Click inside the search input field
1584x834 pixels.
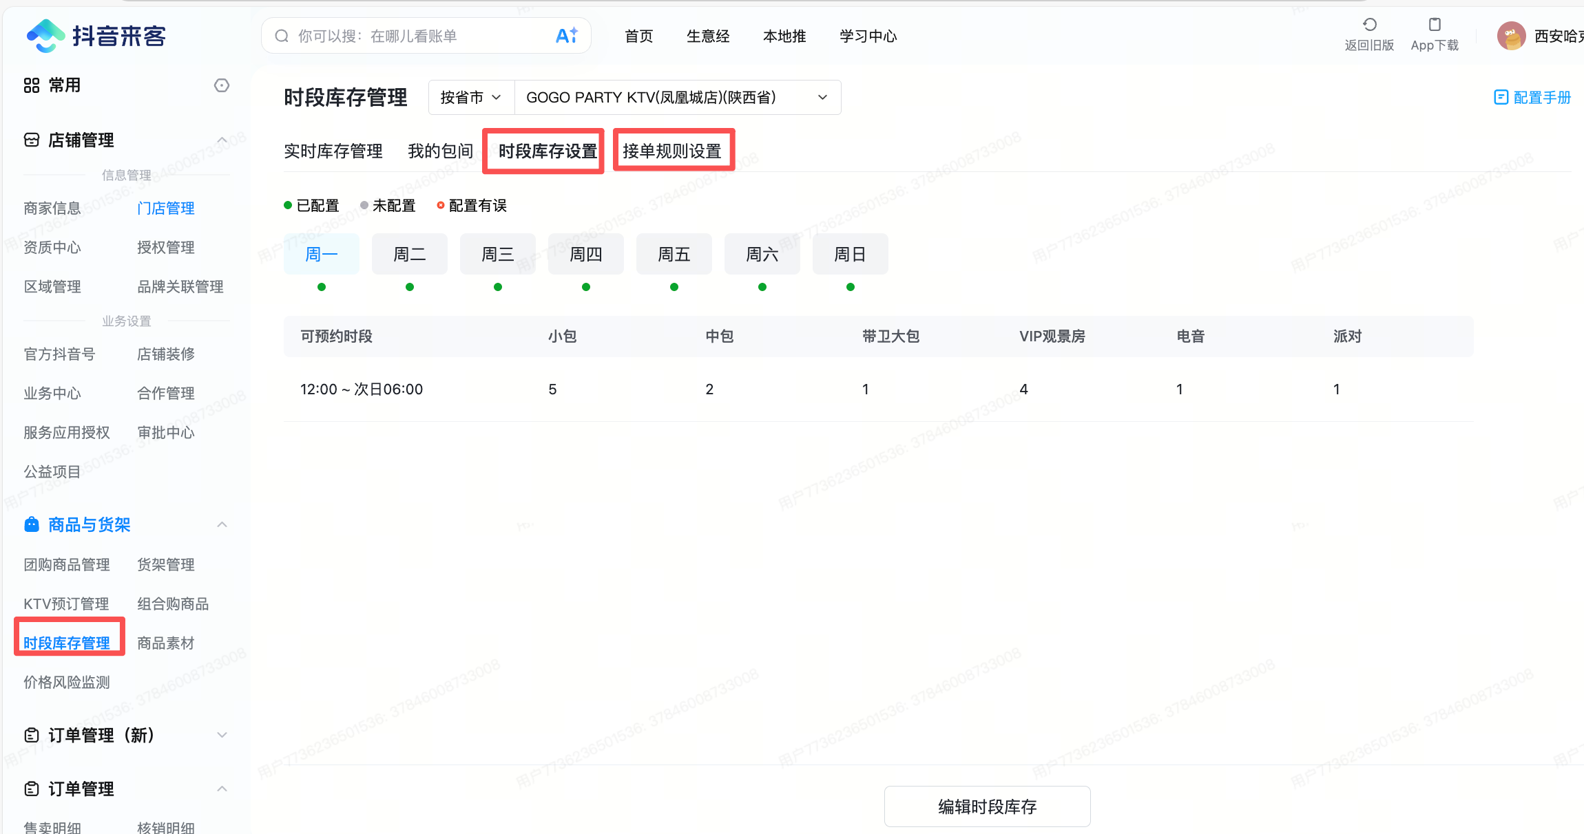413,35
